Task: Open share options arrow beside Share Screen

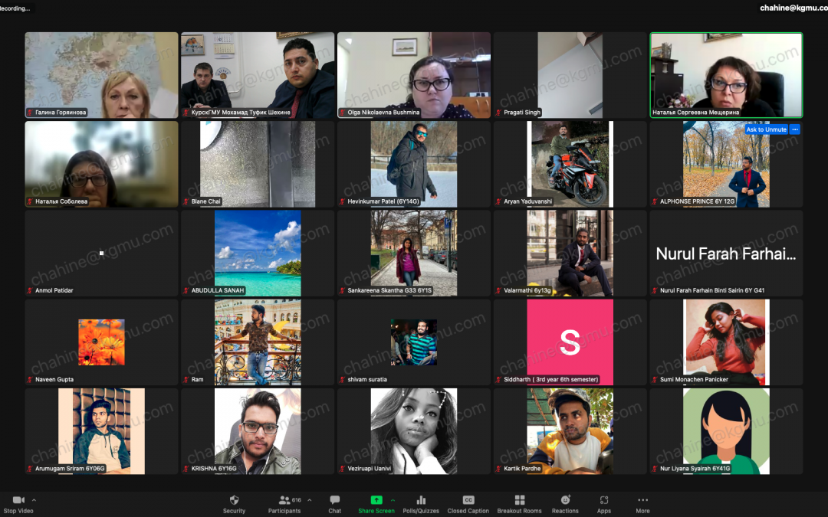Action: pos(393,499)
